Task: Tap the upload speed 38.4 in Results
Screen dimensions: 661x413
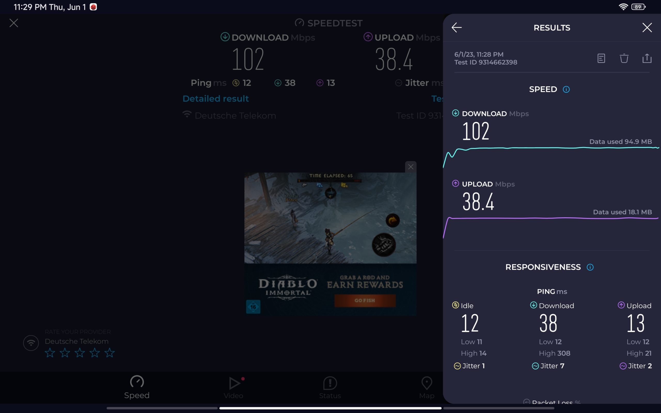Action: tap(478, 202)
